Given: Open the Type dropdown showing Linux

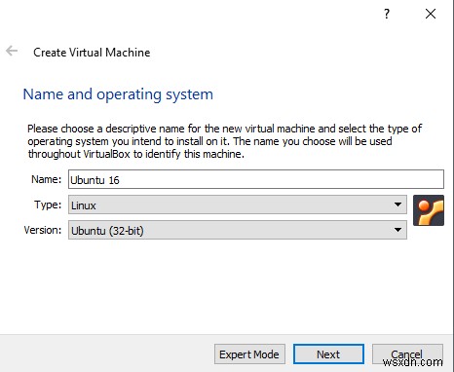Looking at the screenshot, I should (238, 205).
